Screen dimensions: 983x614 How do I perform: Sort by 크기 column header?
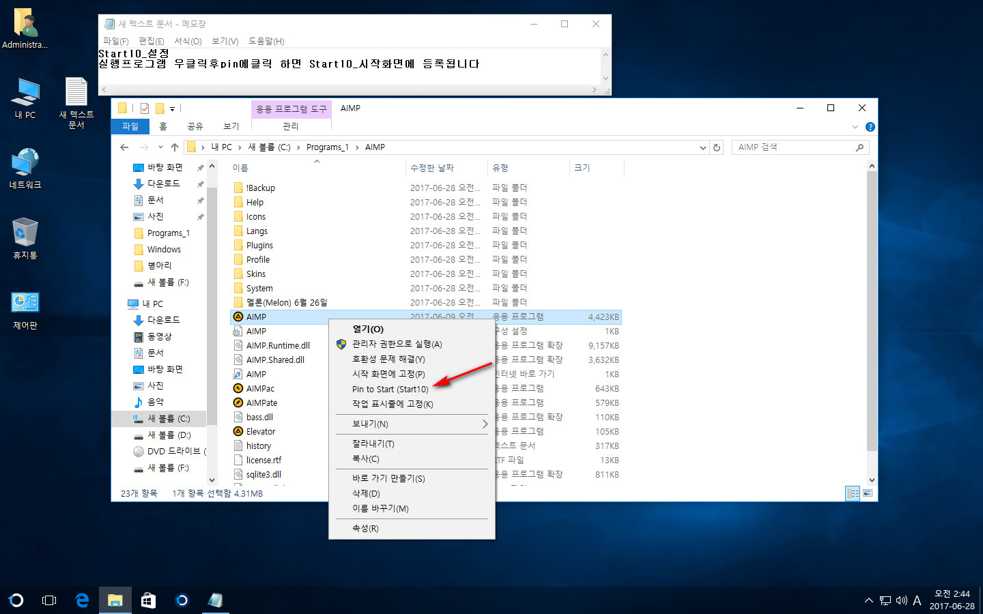click(596, 168)
